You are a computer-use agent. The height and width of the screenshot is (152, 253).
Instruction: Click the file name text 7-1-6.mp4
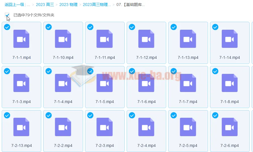[x=146, y=102]
